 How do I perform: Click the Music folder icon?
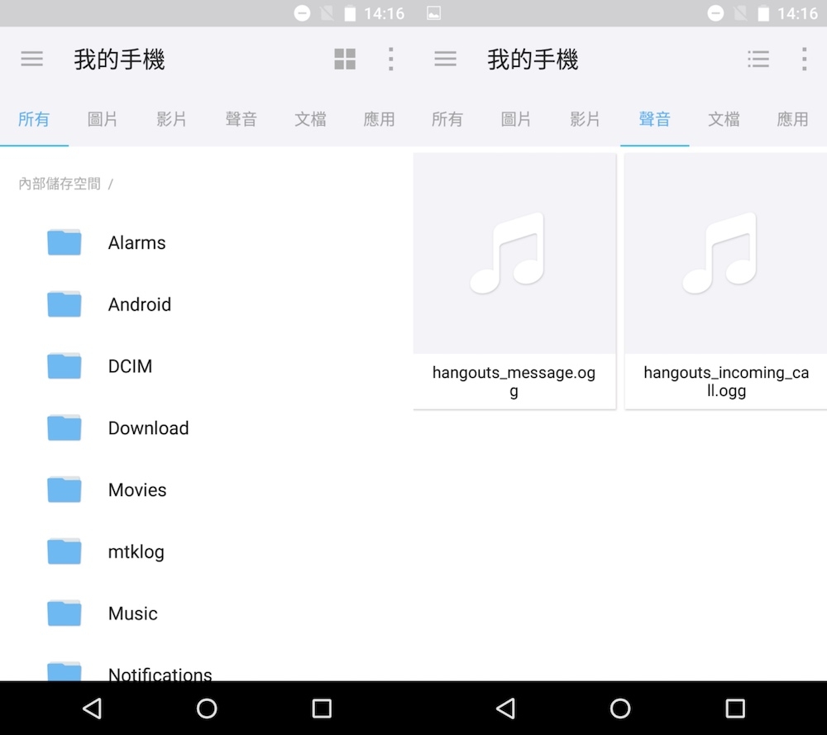pos(65,613)
